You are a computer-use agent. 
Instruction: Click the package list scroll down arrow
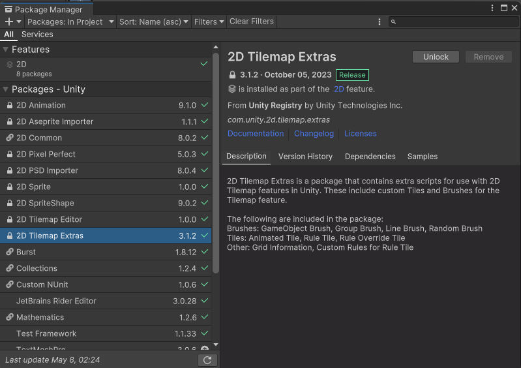click(216, 345)
